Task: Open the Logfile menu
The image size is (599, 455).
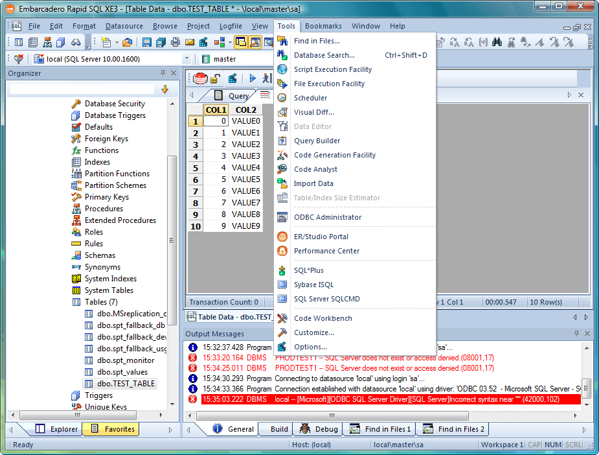Action: [x=231, y=26]
